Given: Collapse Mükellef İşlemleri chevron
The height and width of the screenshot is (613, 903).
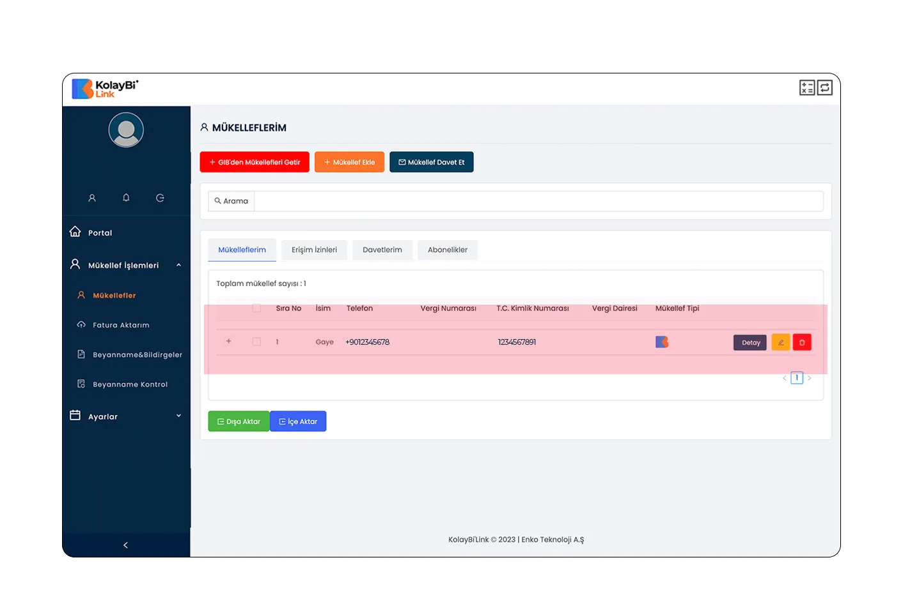Looking at the screenshot, I should (178, 265).
